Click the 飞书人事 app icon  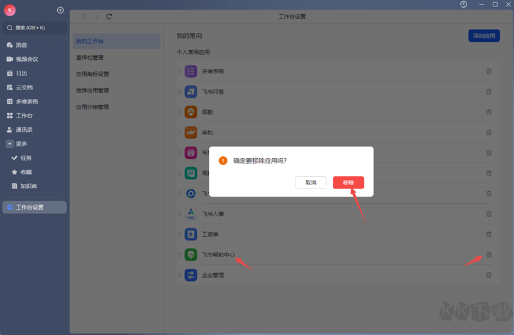191,214
